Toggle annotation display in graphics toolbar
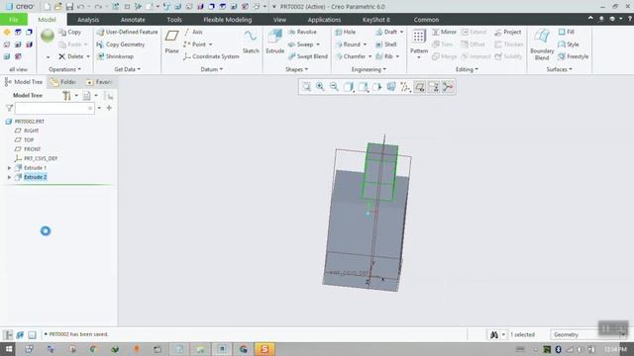634x356 pixels. (x=419, y=87)
